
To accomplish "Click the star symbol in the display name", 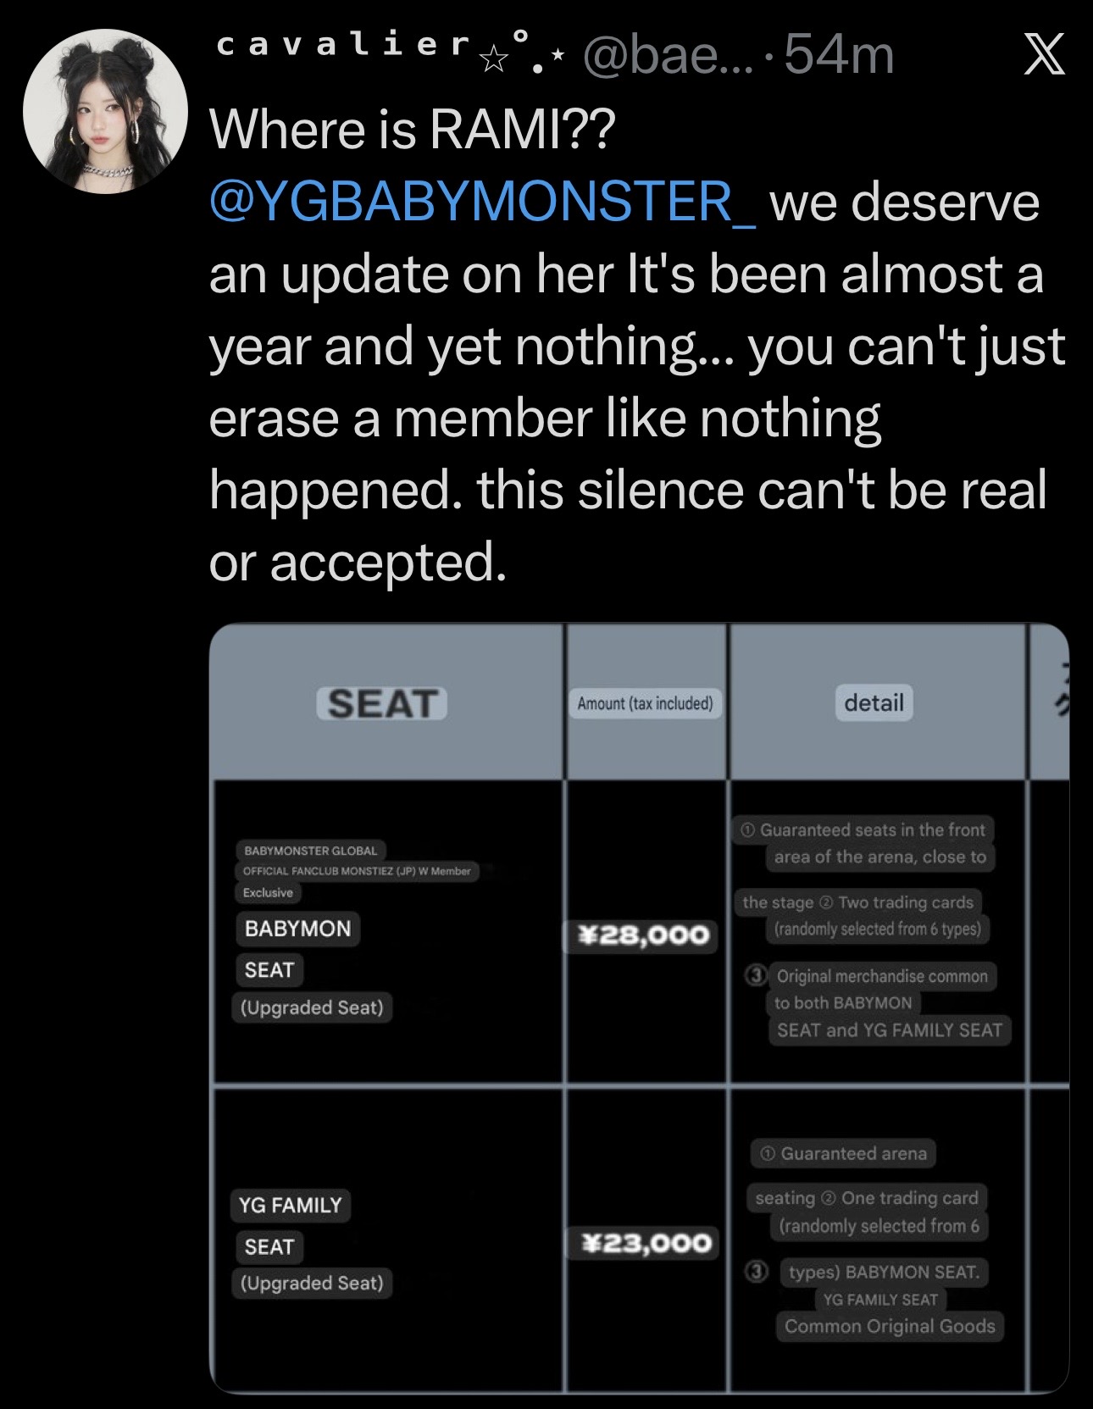I will coord(491,58).
